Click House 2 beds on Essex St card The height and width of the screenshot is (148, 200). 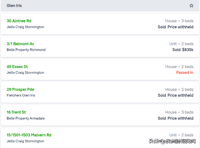[179, 67]
